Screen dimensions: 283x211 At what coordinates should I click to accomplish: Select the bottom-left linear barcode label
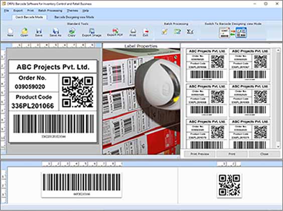[82, 185]
